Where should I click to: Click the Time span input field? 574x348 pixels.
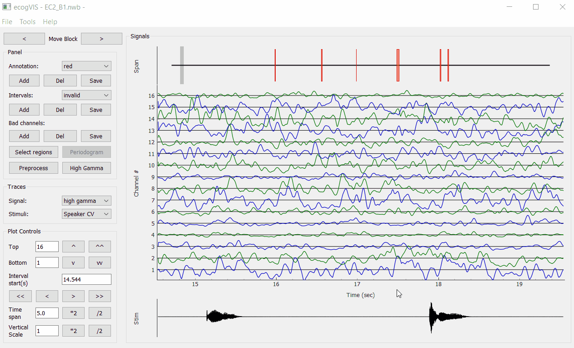point(47,313)
